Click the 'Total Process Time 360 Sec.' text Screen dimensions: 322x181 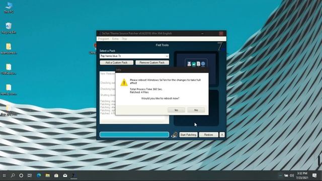(146, 89)
